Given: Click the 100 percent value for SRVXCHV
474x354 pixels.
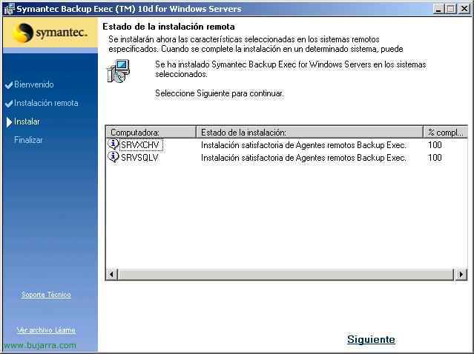Looking at the screenshot, I should tap(435, 145).
